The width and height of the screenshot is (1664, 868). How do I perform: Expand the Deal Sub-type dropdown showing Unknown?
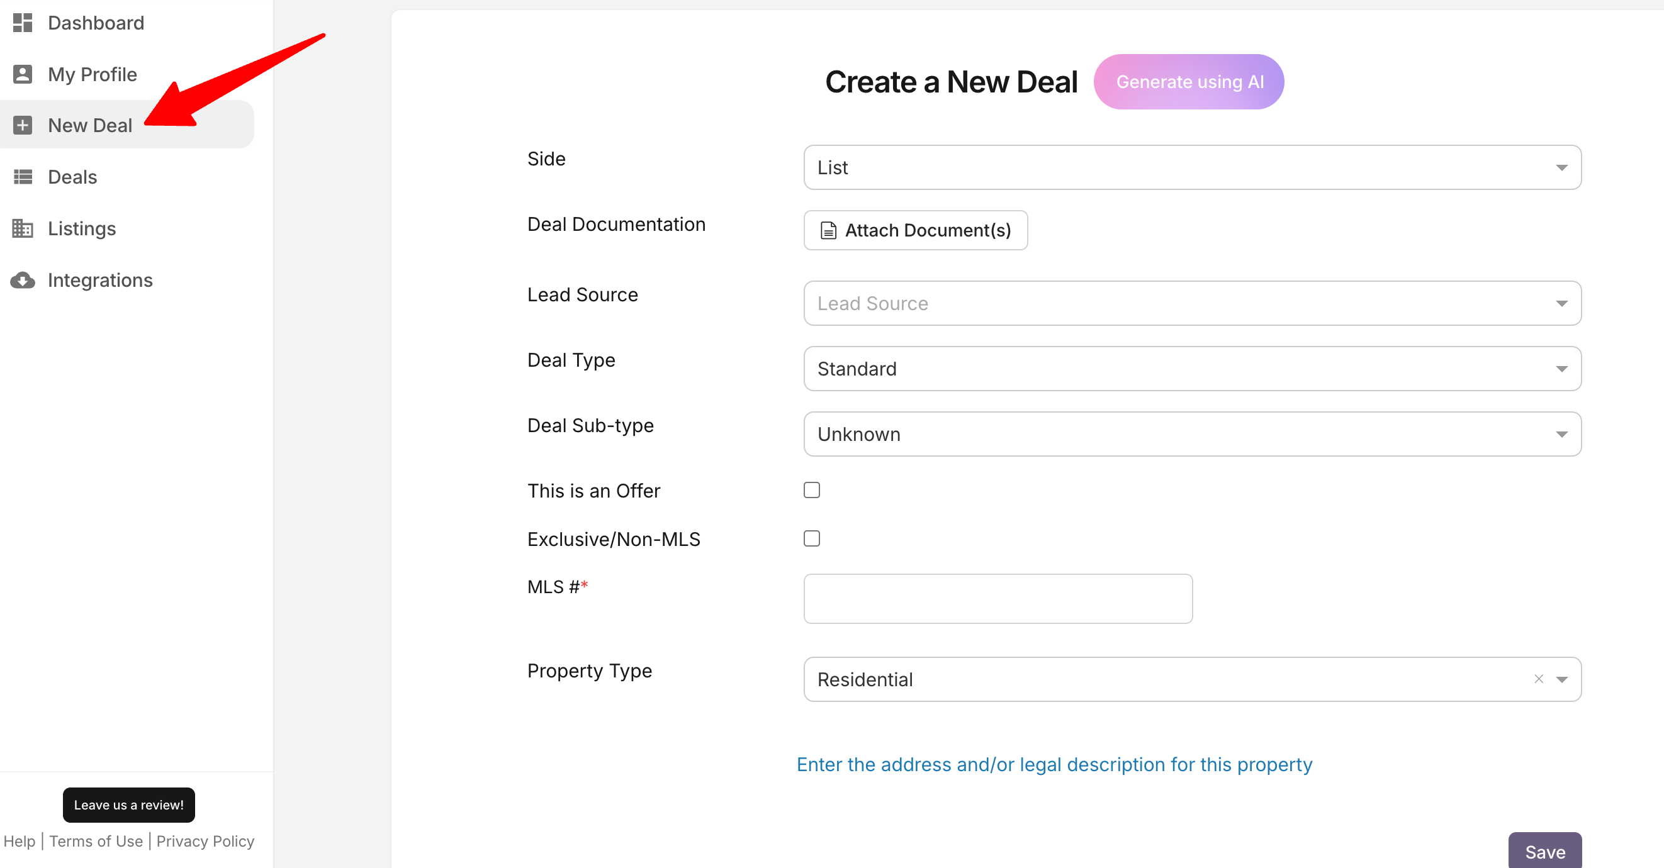pyautogui.click(x=1192, y=435)
